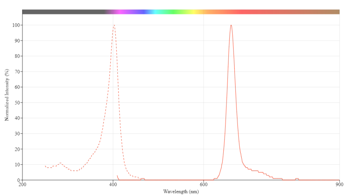346x196 pixels.
Task: Click the y-axis tick label '100'
Action: pyautogui.click(x=16, y=25)
